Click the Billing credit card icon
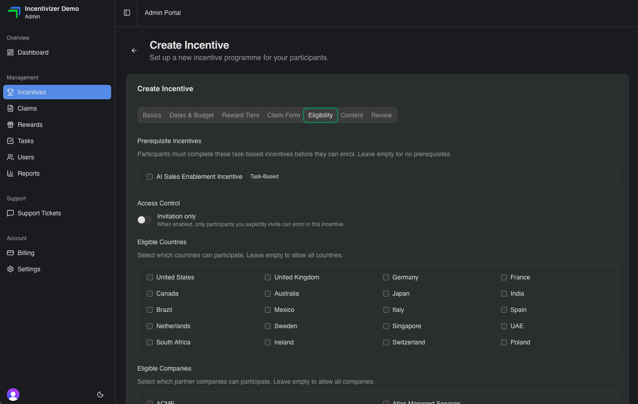Image resolution: width=638 pixels, height=404 pixels. 10,253
